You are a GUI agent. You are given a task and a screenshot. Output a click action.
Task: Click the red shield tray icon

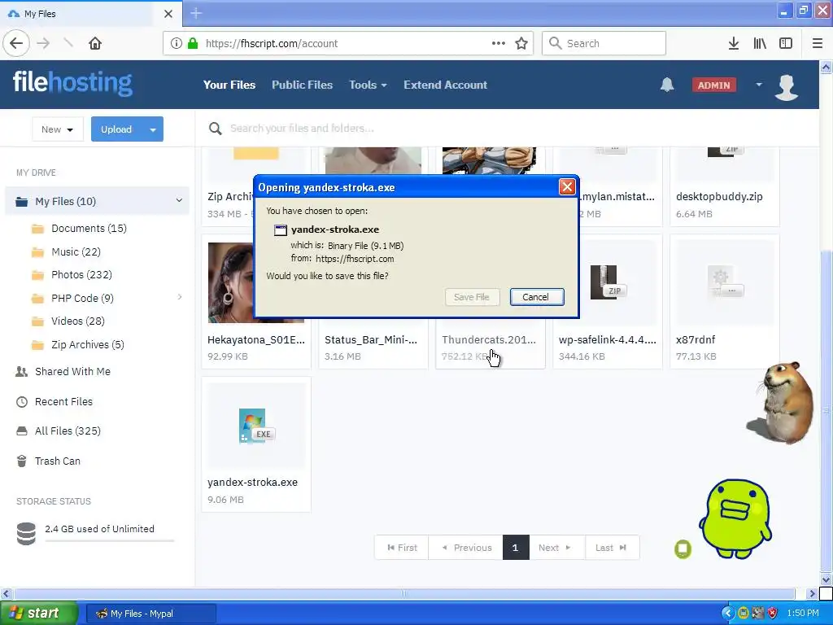coord(772,613)
